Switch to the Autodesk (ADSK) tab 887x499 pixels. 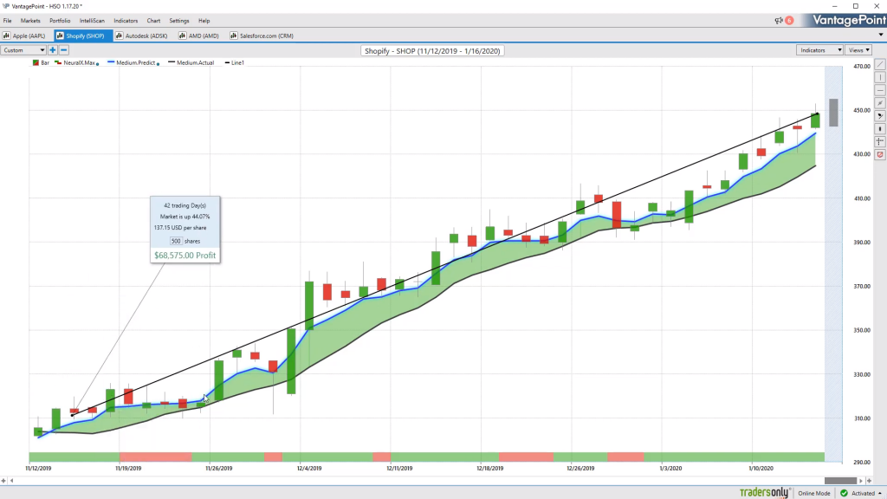[x=141, y=36]
